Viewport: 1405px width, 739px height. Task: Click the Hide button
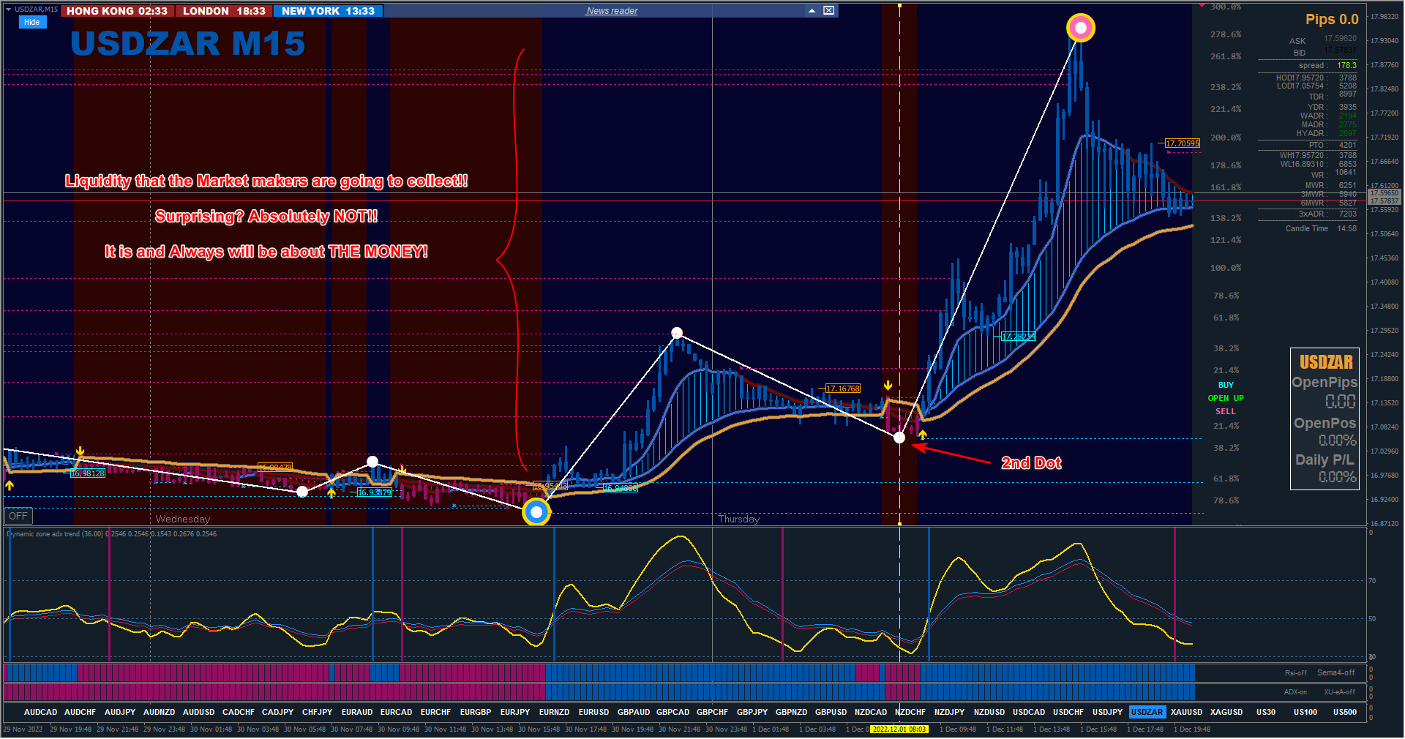(32, 22)
